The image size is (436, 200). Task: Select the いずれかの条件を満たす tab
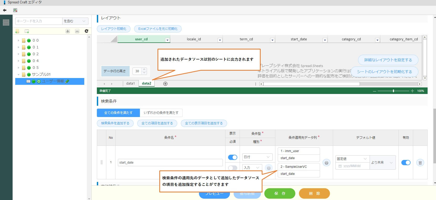coord(161,113)
